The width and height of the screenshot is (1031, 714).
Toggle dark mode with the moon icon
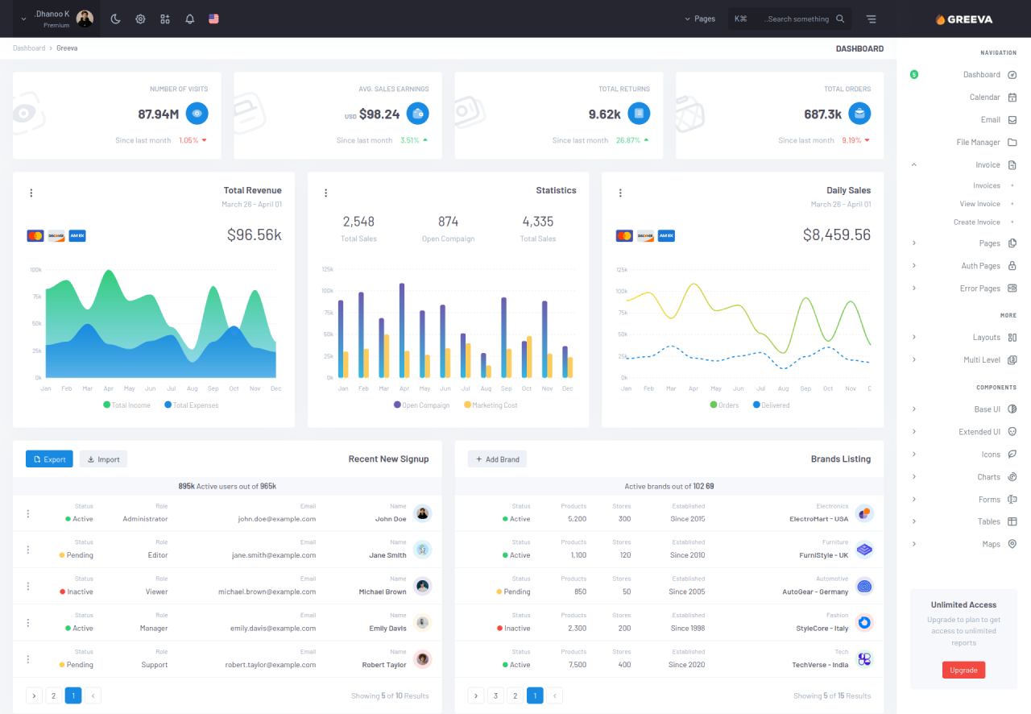tap(115, 19)
